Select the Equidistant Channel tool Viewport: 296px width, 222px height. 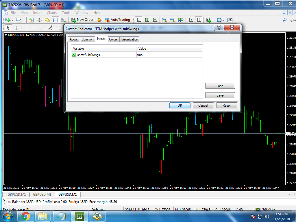[50, 28]
